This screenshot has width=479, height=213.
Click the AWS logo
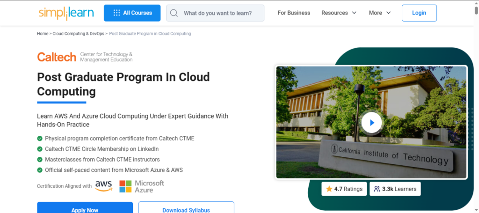103,186
